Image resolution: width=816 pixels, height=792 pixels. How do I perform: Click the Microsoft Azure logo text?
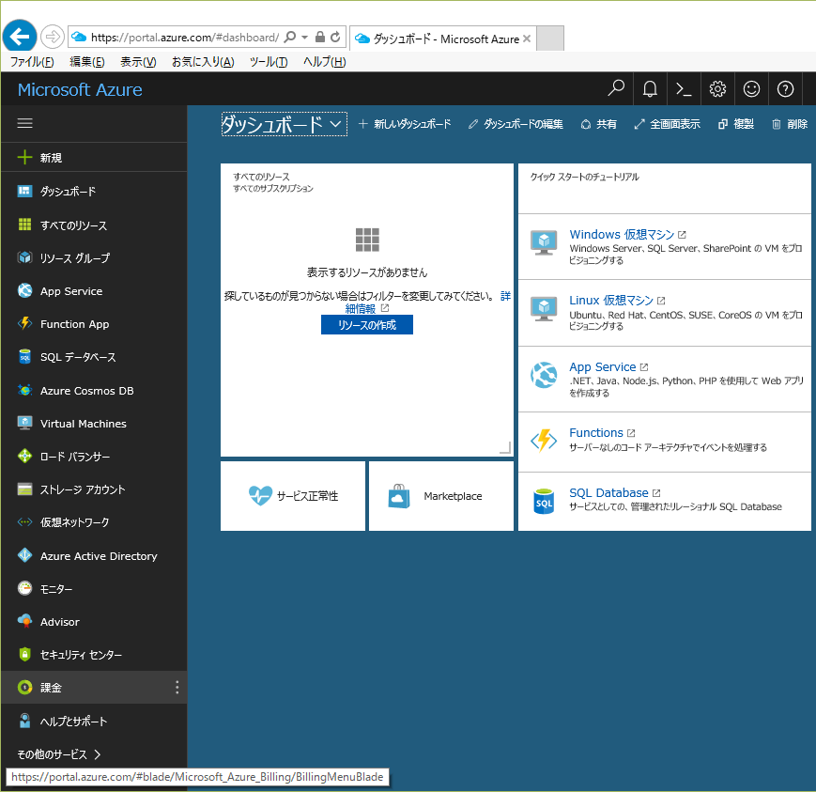pos(80,89)
